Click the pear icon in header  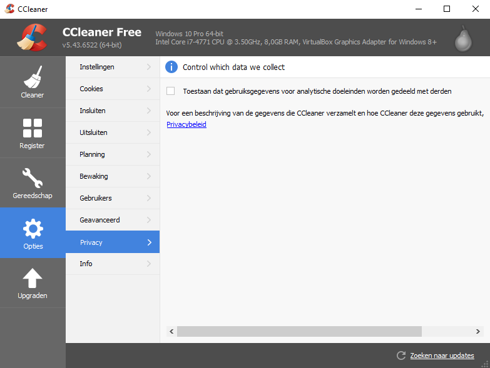pos(463,38)
